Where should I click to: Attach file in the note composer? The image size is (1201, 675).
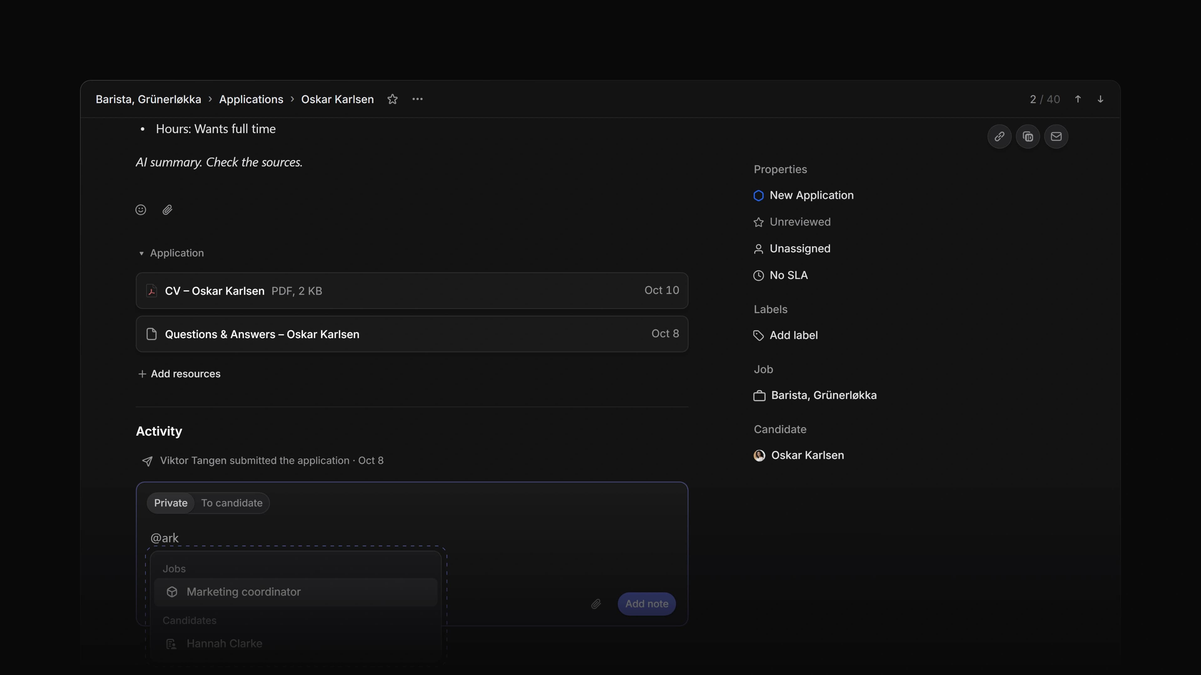(596, 604)
